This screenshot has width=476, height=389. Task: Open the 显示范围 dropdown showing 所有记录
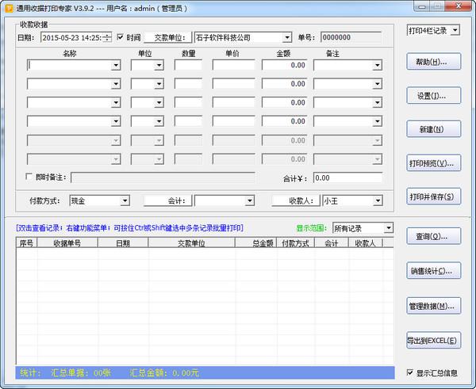point(387,228)
